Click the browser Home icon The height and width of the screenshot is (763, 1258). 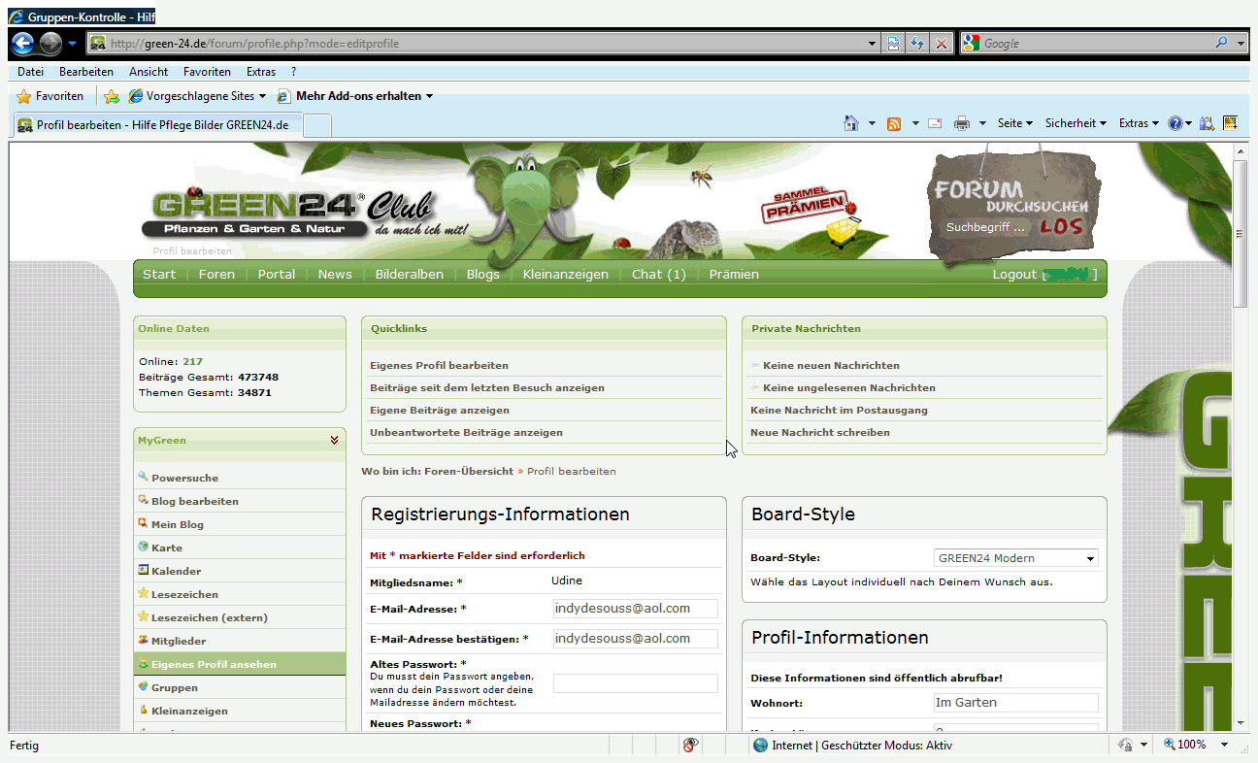[851, 123]
